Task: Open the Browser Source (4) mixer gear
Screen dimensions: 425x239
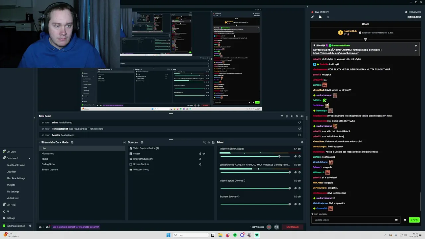Action: [299, 204]
